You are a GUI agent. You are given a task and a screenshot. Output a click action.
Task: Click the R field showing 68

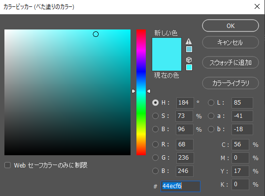click(185, 144)
